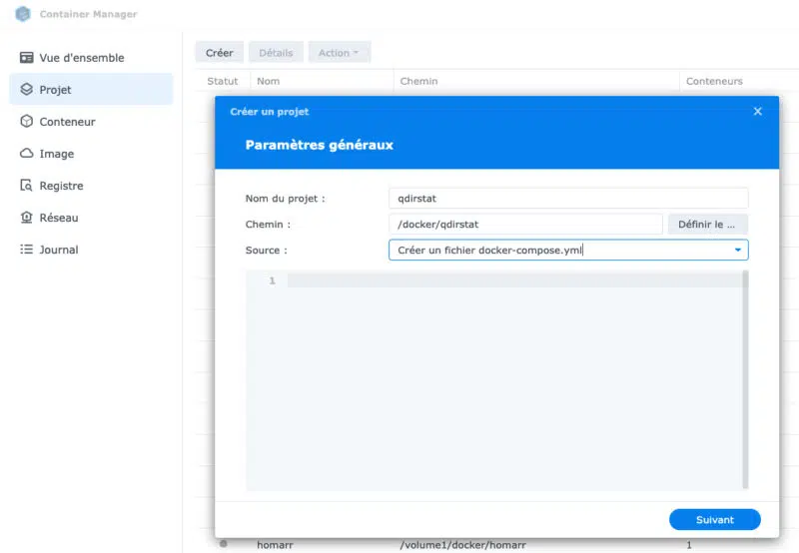The image size is (799, 553).
Task: Open the Action dropdown menu
Action: coord(339,53)
